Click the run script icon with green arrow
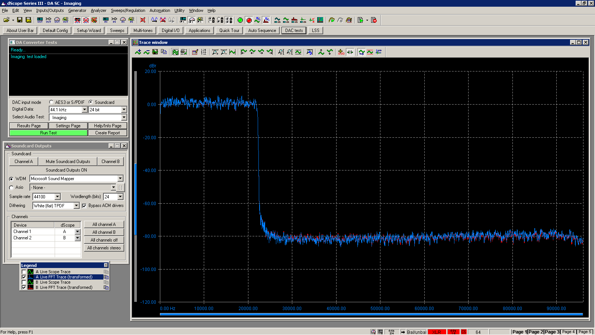This screenshot has height=335, width=595. (x=360, y=20)
